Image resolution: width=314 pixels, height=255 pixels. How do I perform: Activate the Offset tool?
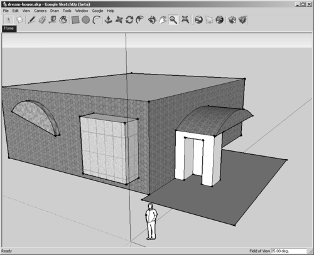pyautogui.click(x=140, y=20)
